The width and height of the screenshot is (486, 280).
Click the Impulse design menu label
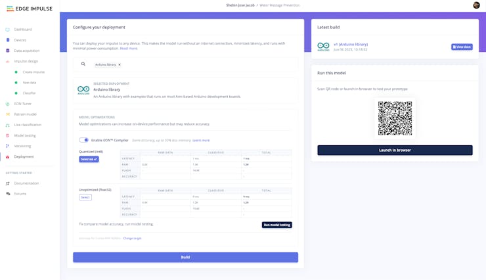click(x=26, y=61)
